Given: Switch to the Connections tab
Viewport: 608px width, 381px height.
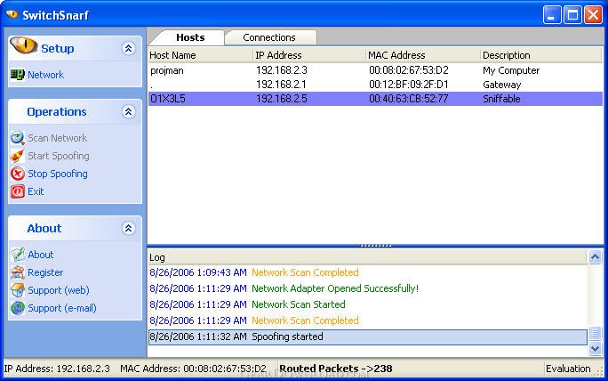Looking at the screenshot, I should (x=268, y=37).
